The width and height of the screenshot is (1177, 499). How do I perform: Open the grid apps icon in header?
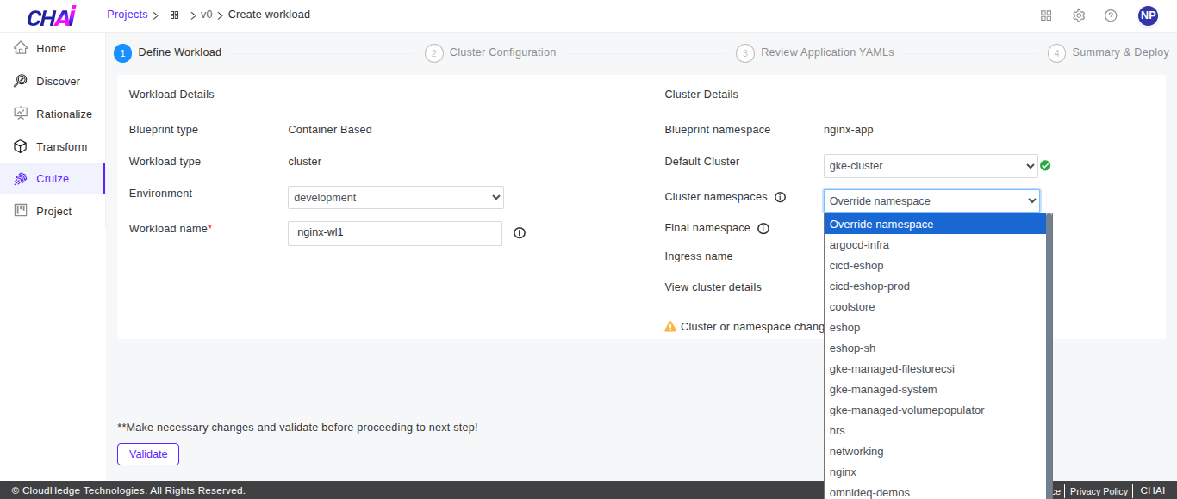(1046, 15)
